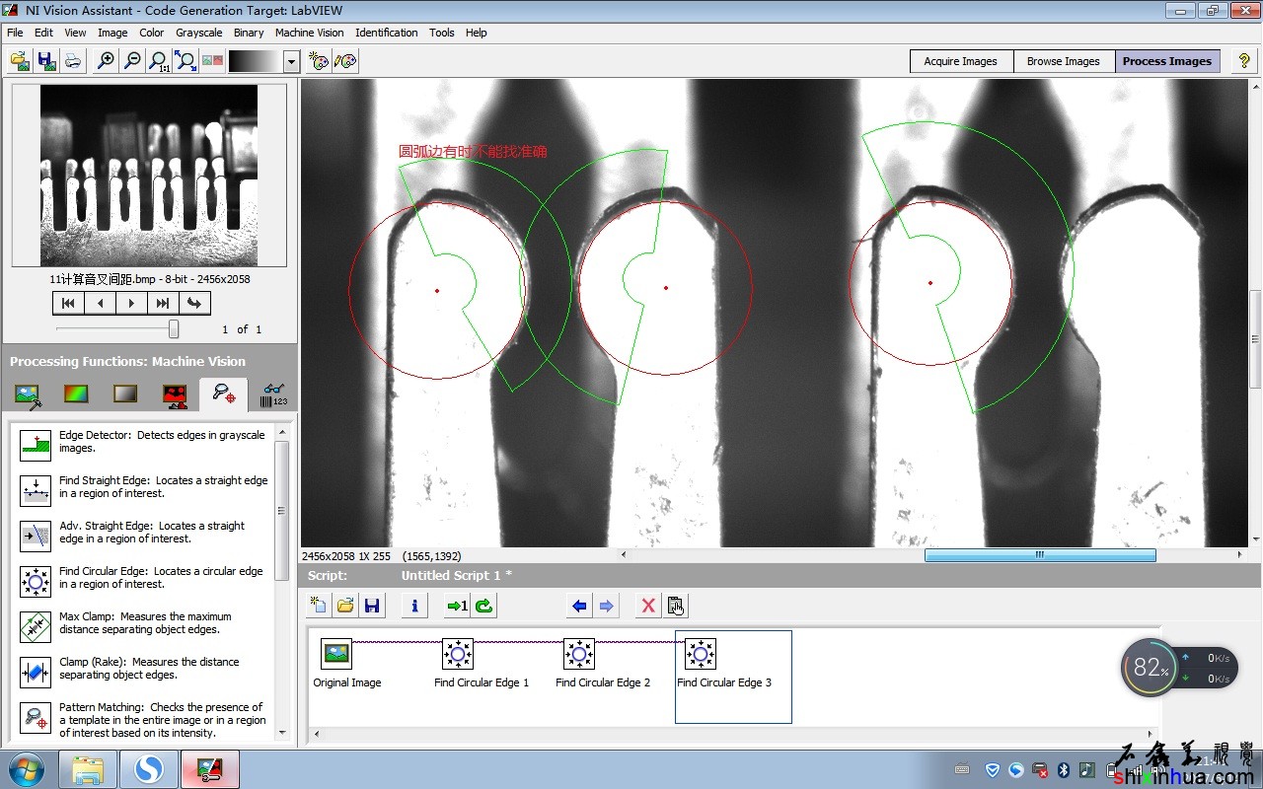1263x789 pixels.
Task: Click the Zoom to Fit icon
Action: tap(185, 61)
